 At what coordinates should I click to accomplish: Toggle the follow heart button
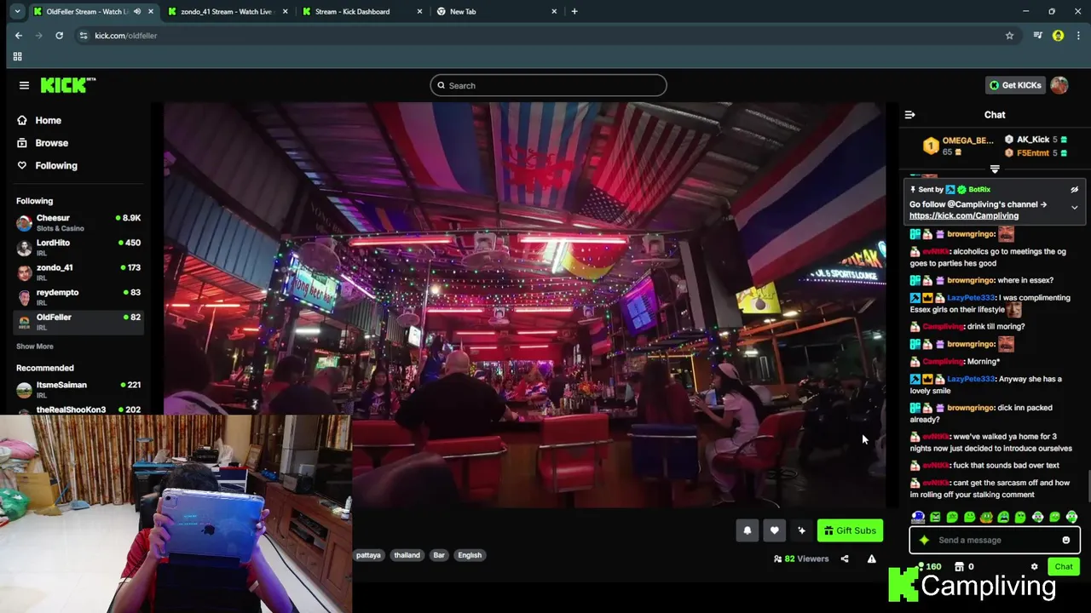click(774, 530)
